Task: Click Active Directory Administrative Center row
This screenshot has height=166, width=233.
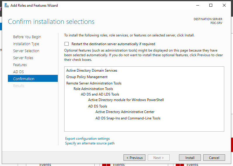Action: coord(125,112)
